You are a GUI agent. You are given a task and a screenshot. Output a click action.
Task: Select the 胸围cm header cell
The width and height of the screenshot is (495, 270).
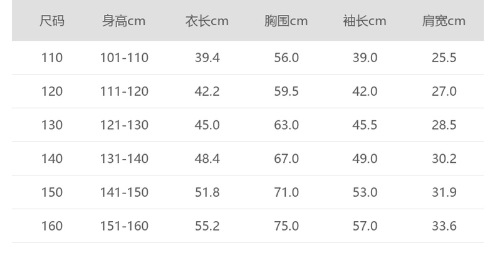pyautogui.click(x=286, y=21)
